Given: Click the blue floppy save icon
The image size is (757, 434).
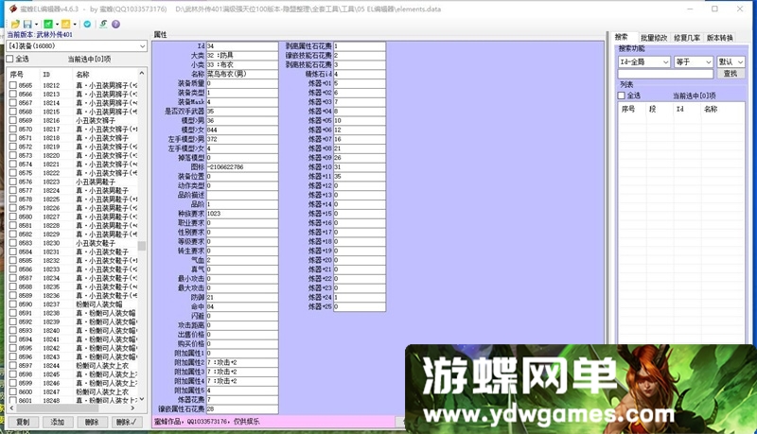Looking at the screenshot, I should coord(27,24).
